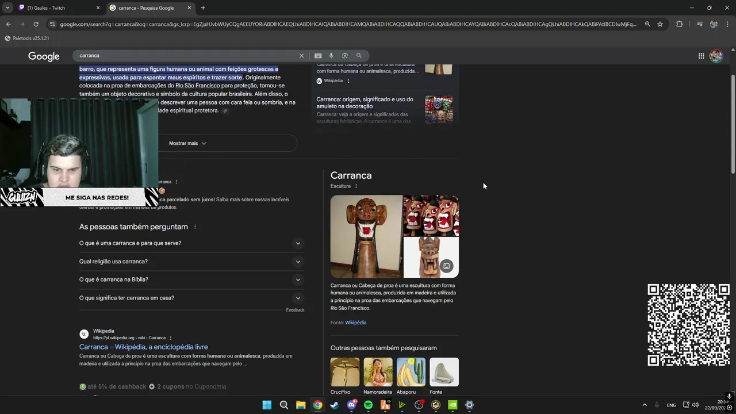This screenshot has height=414, width=736.
Task: Open Discord from the taskbar
Action: click(351, 405)
